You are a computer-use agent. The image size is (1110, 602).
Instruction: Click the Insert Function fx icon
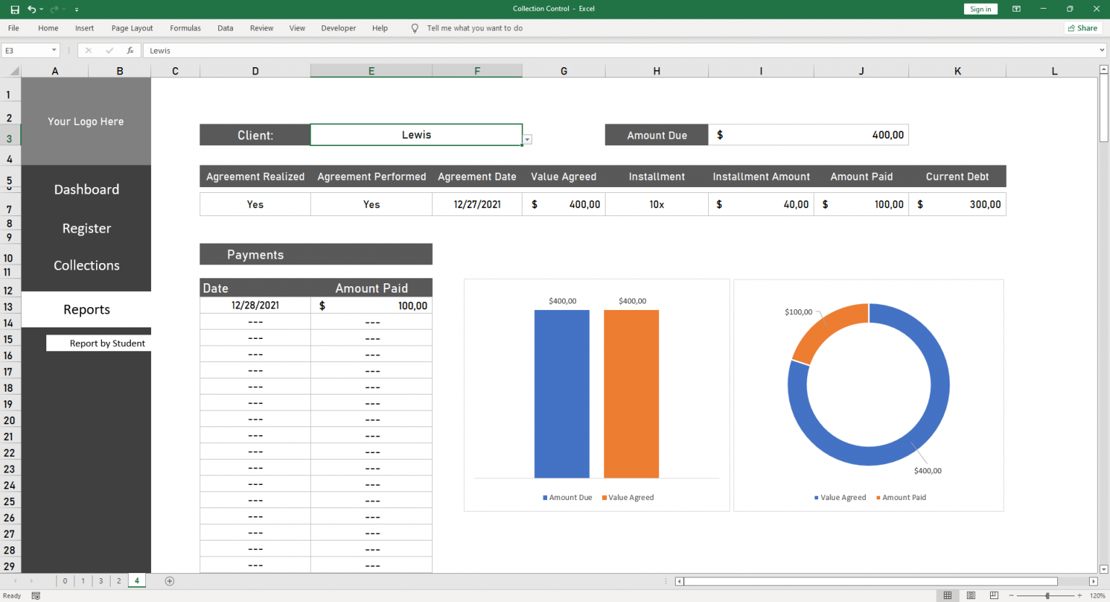130,51
